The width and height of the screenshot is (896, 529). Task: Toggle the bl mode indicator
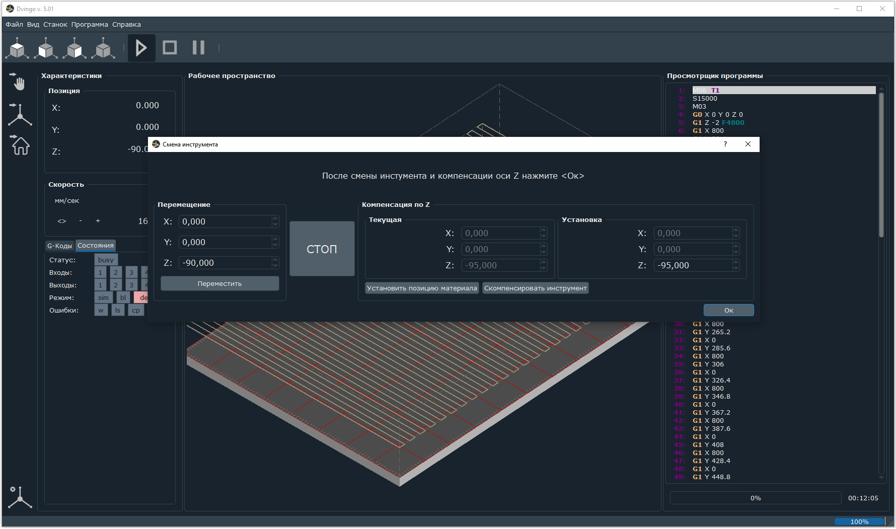[123, 298]
